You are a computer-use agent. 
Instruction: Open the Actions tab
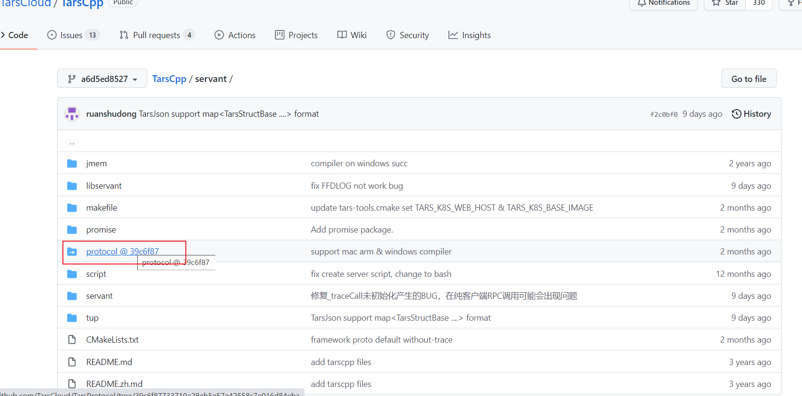(235, 35)
